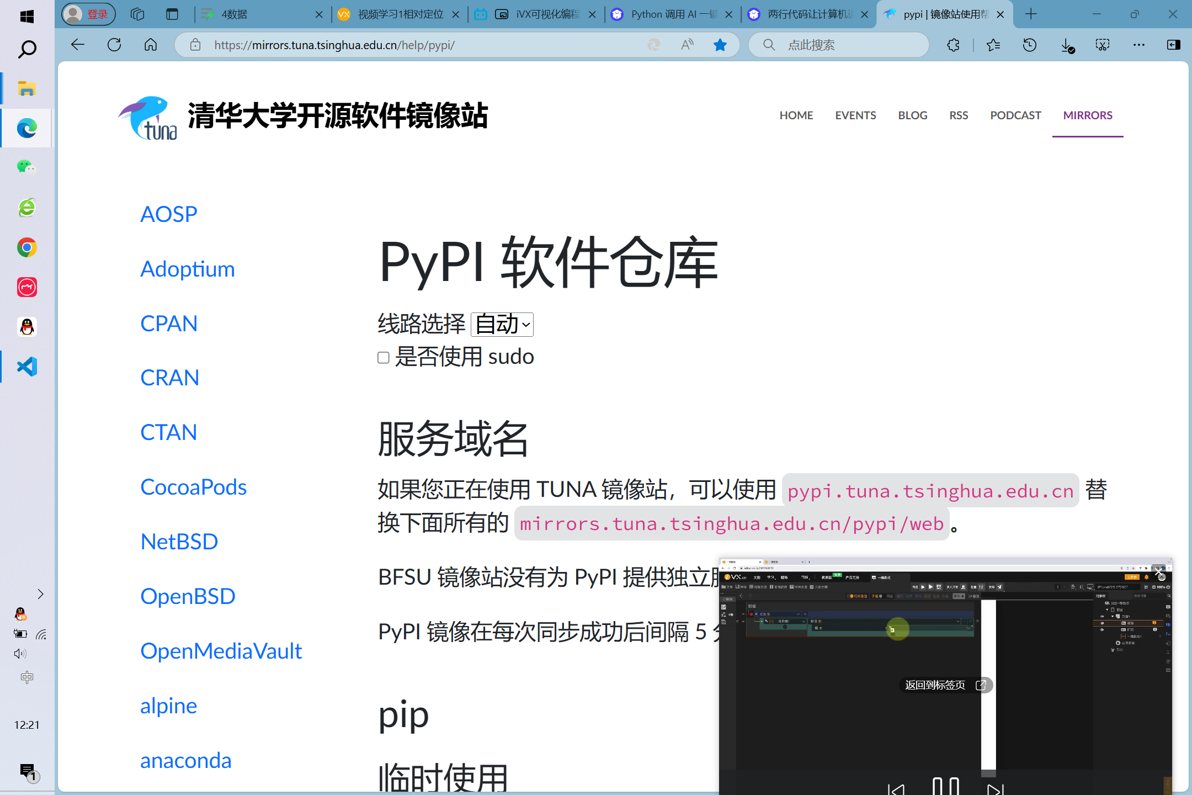The image size is (1192, 795).
Task: Open Edge settings and more menu
Action: point(1138,45)
